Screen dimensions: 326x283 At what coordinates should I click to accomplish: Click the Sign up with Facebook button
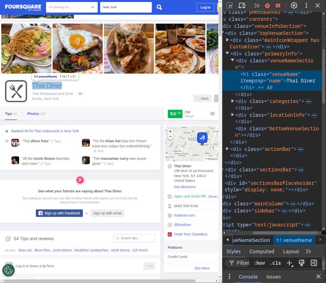pos(59,213)
